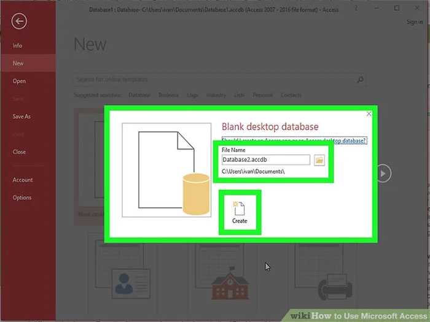This screenshot has height=322, width=430.
Task: Minimize the Access window
Action: (377, 9)
